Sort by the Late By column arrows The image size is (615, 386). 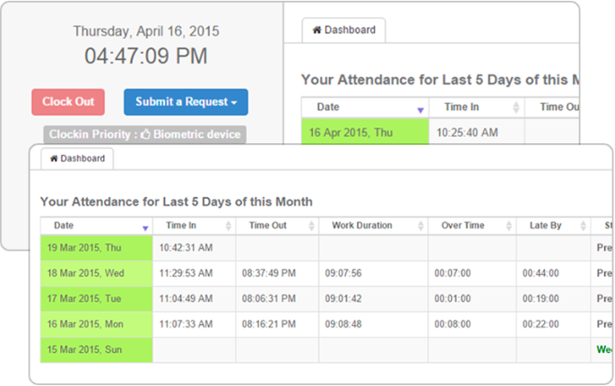584,226
